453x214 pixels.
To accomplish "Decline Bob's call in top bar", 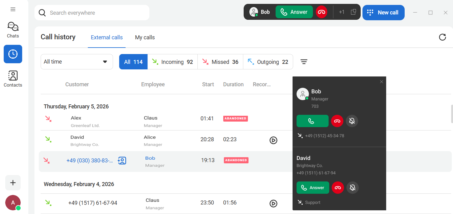I will [322, 12].
